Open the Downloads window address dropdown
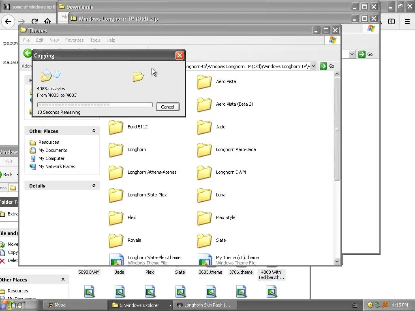 coord(352,55)
